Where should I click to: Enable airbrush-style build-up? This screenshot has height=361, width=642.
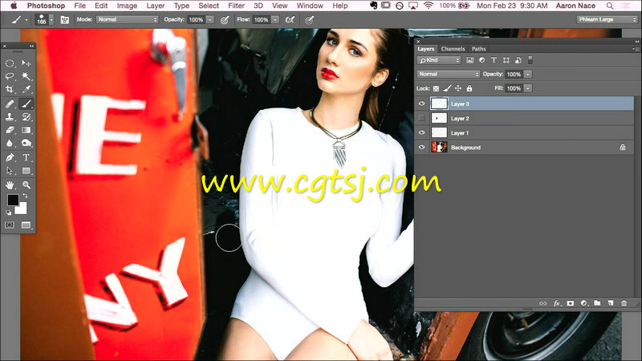click(x=290, y=19)
